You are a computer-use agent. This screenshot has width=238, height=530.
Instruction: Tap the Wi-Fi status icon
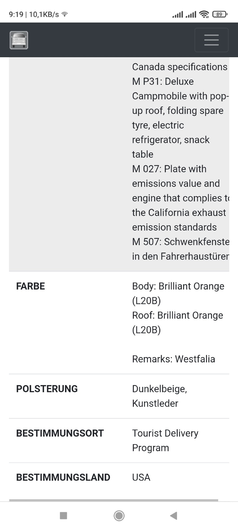(204, 14)
